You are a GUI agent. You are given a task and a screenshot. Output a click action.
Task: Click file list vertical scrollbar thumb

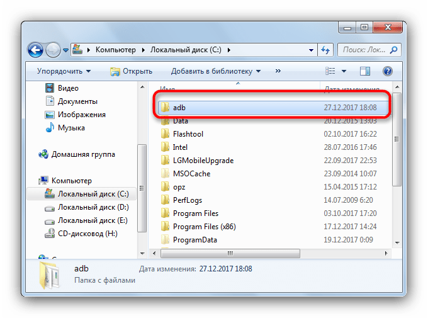(397, 139)
